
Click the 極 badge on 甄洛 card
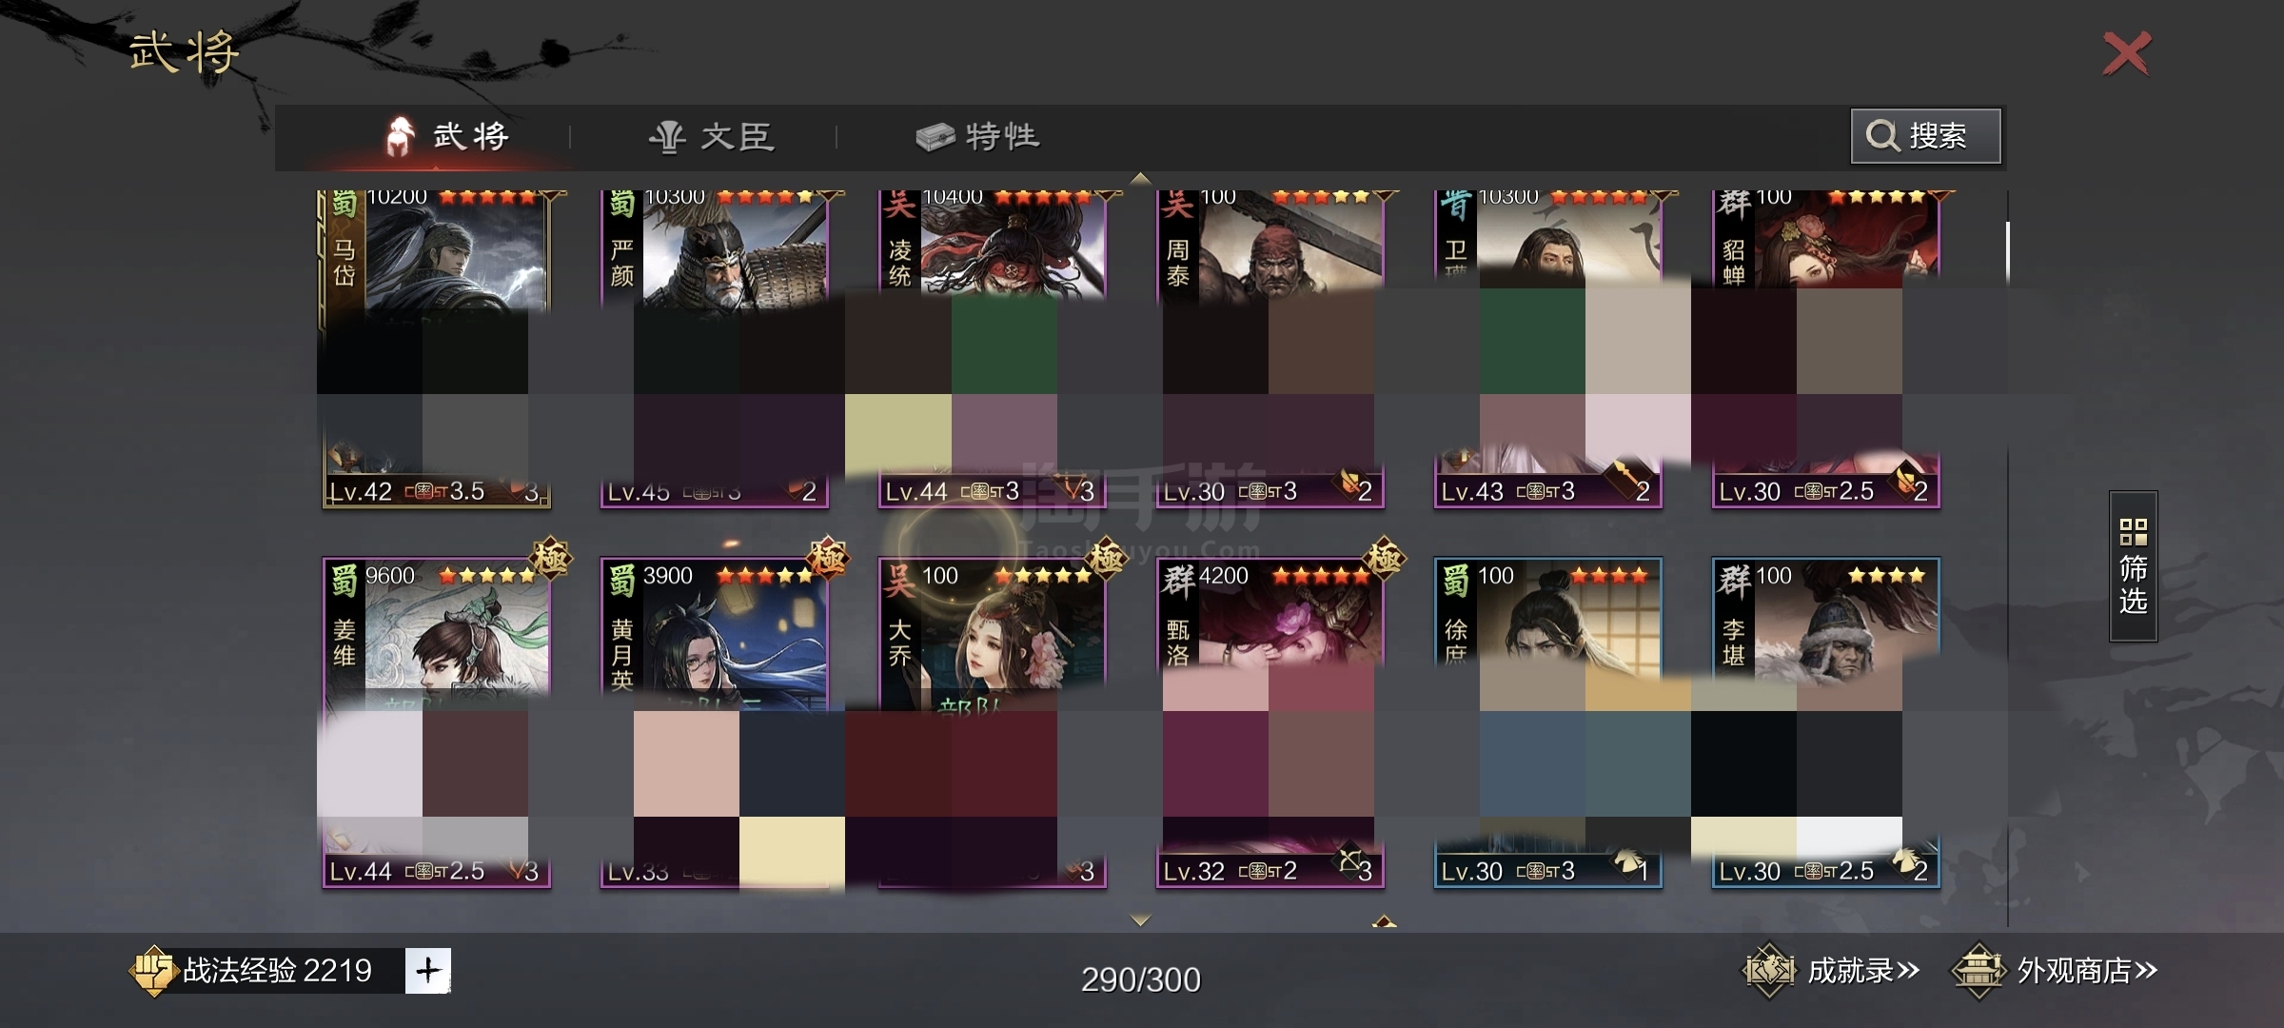(1385, 559)
